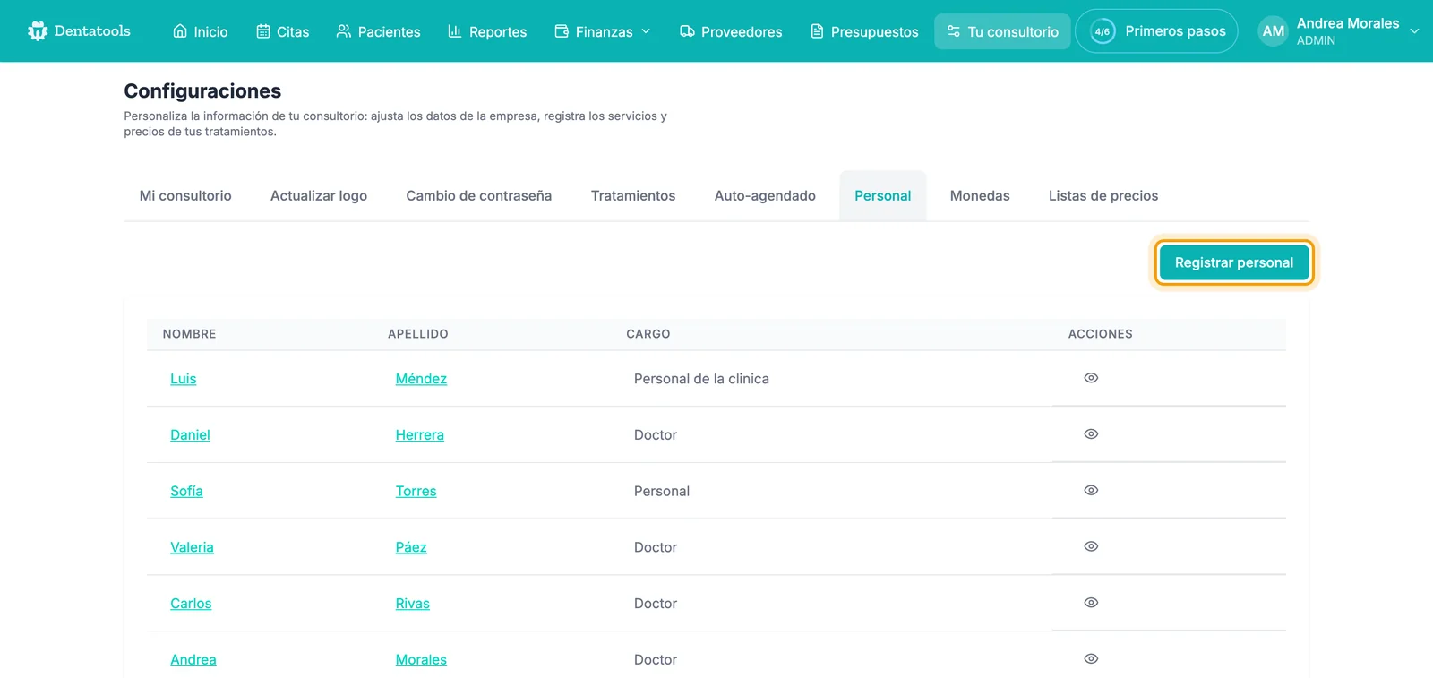Open the Luis name link
Viewport: 1433px width, 678px height.
[x=184, y=379]
